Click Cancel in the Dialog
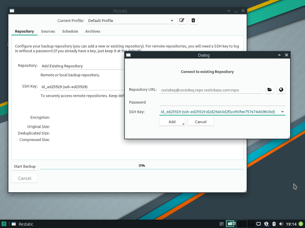This screenshot has width=305, height=228. click(201, 122)
